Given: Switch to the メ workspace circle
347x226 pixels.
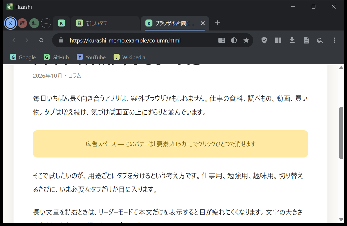Looking at the screenshot, I should point(11,23).
